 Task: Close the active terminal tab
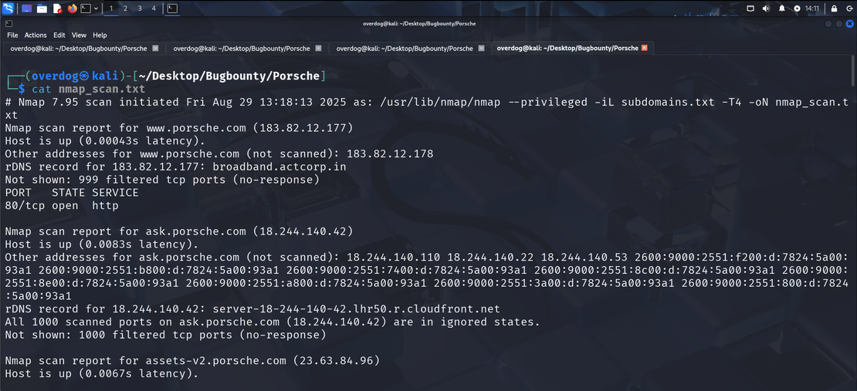point(645,48)
